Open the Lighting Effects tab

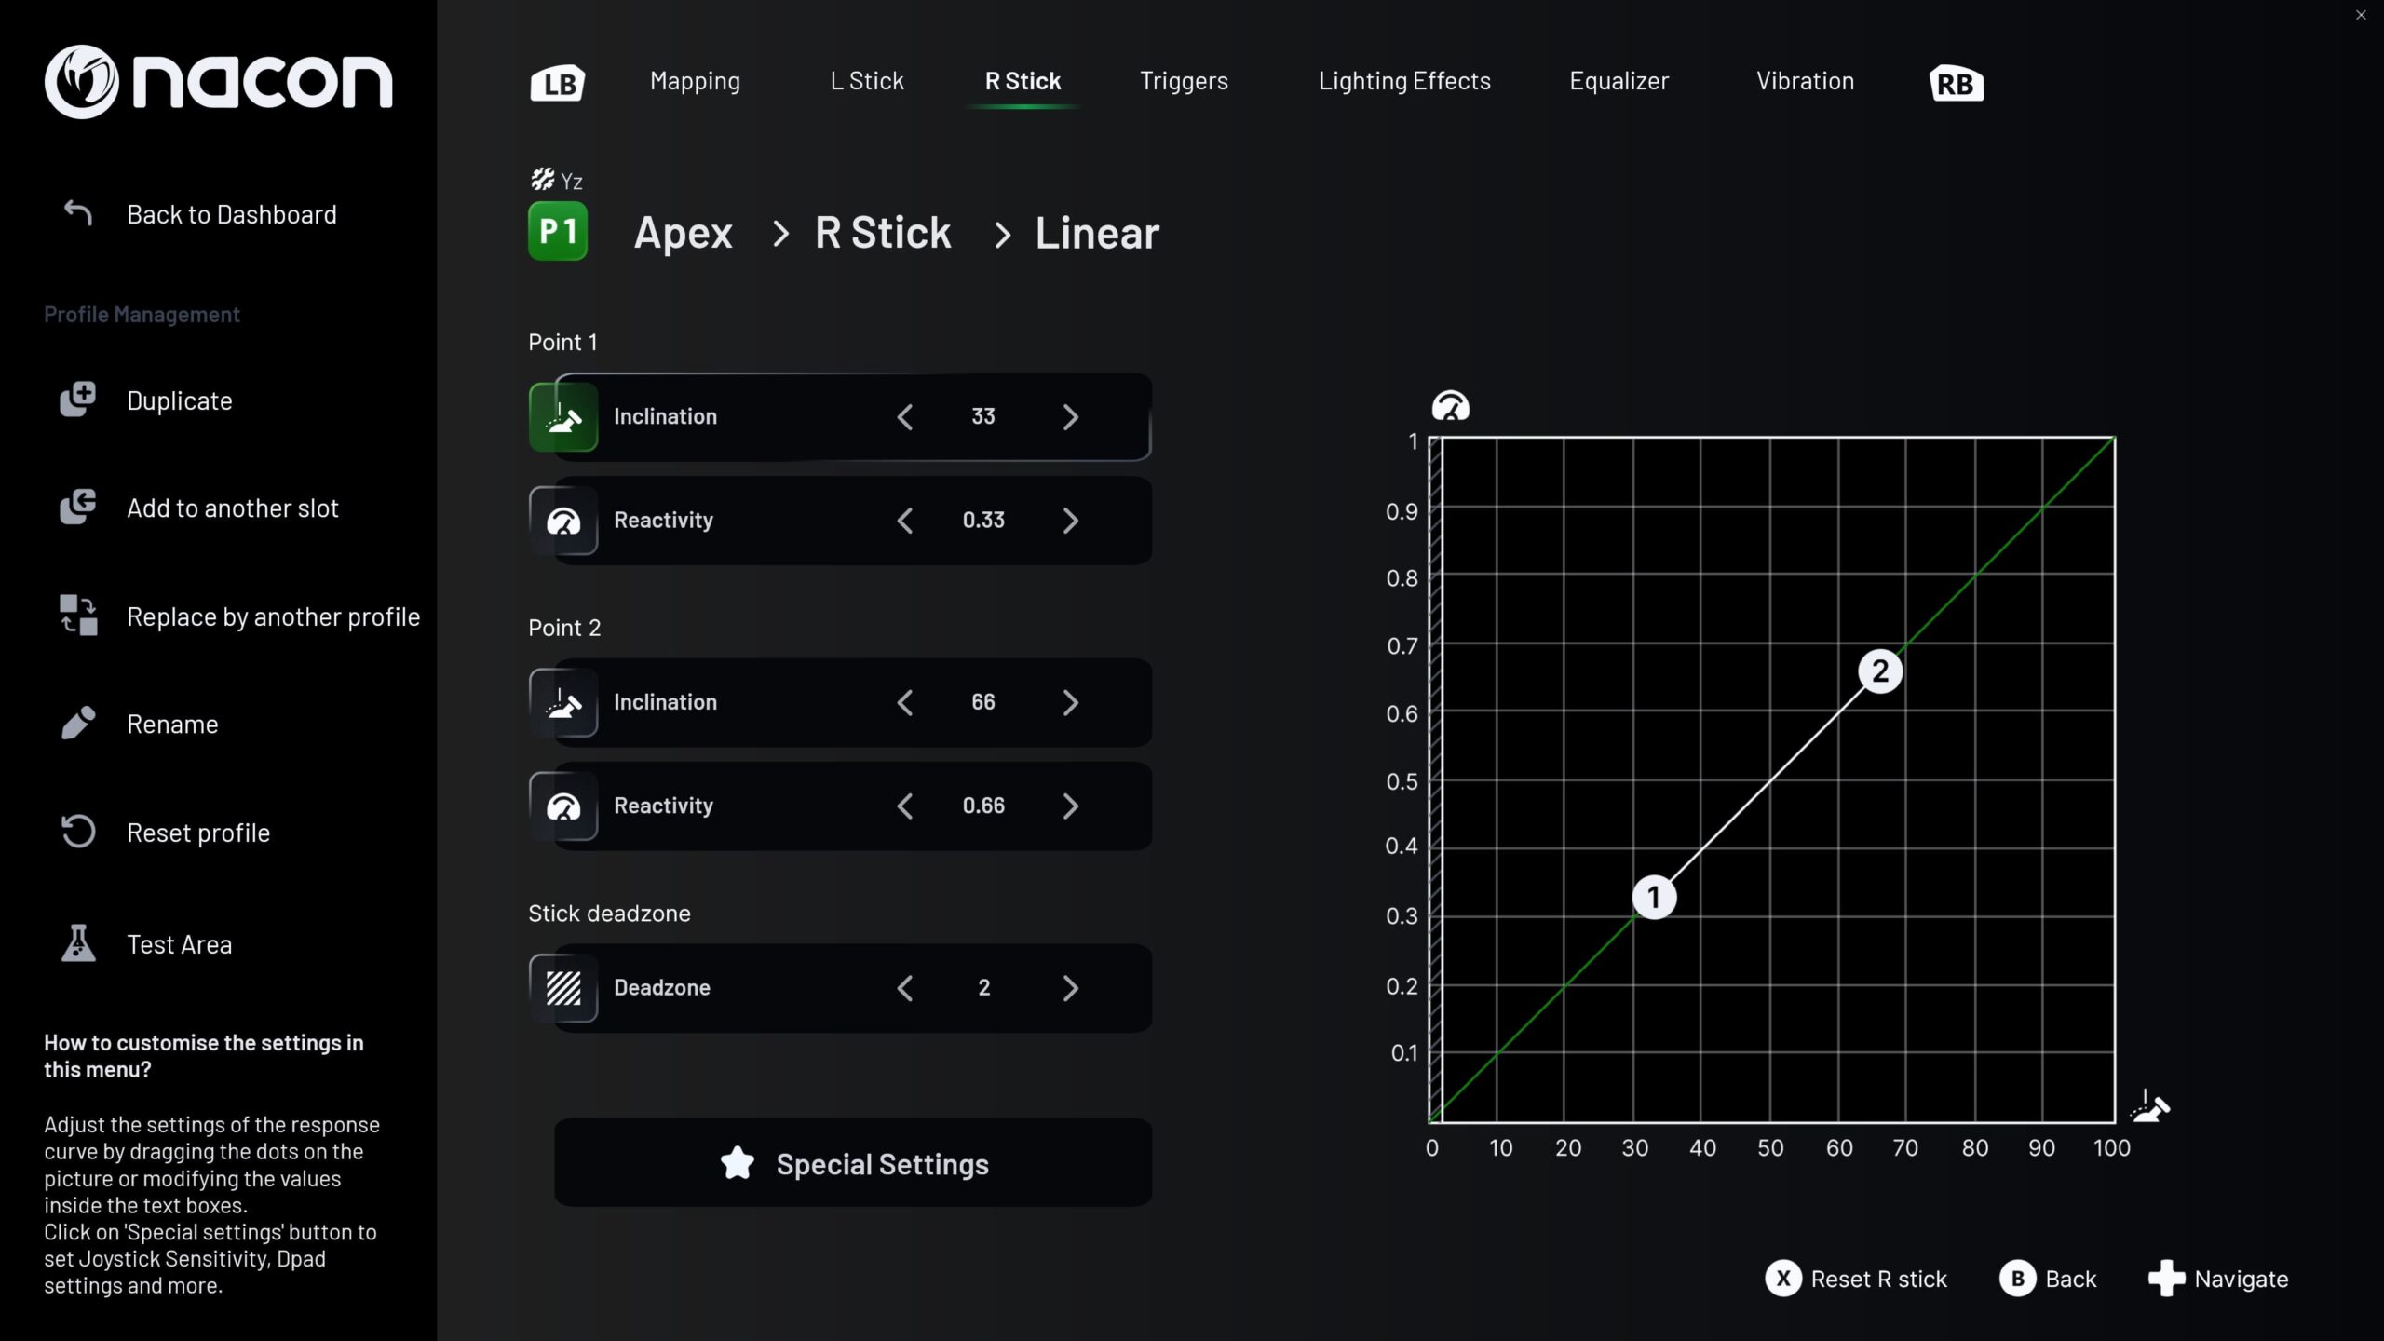coord(1404,81)
